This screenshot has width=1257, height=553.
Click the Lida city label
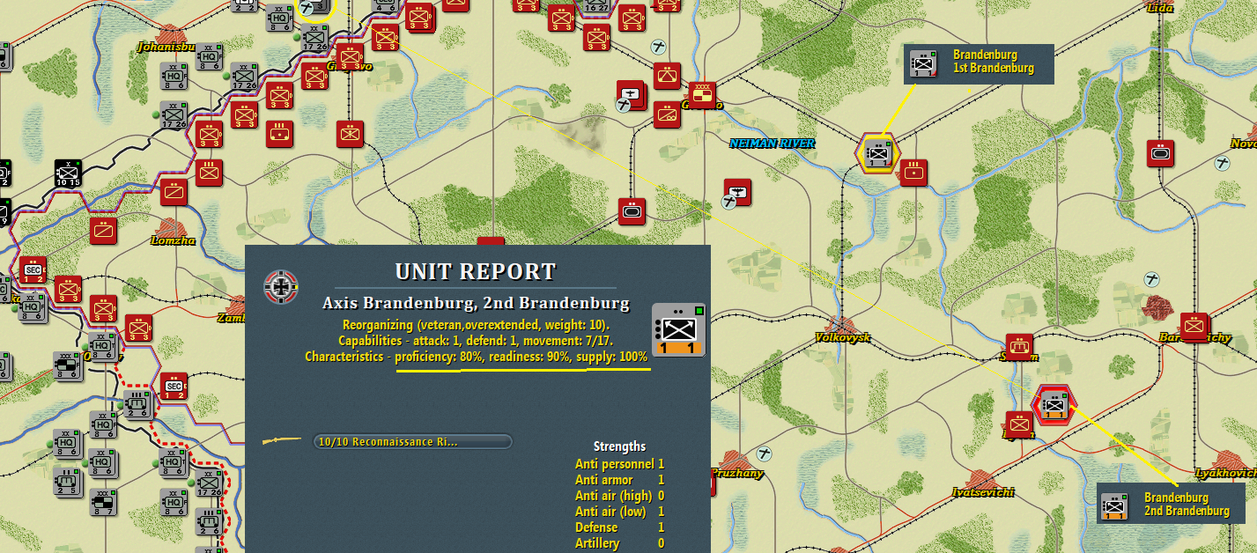pos(1159,8)
